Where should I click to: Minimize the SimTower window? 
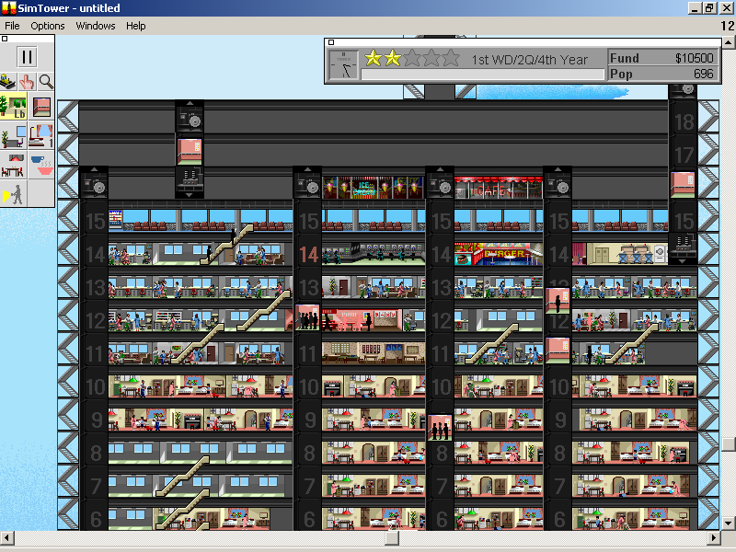695,8
